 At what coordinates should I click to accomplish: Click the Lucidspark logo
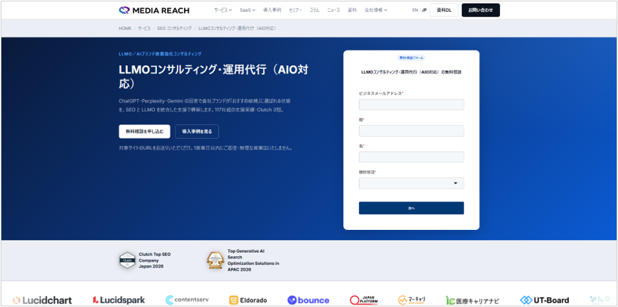tap(119, 300)
